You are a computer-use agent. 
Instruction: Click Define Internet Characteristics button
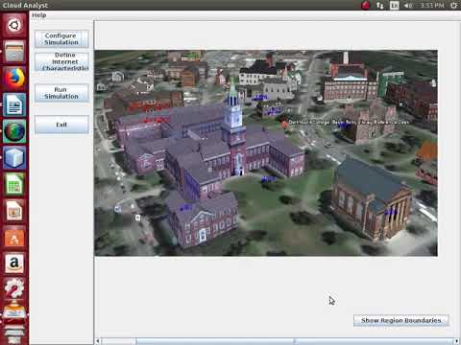coord(61,61)
